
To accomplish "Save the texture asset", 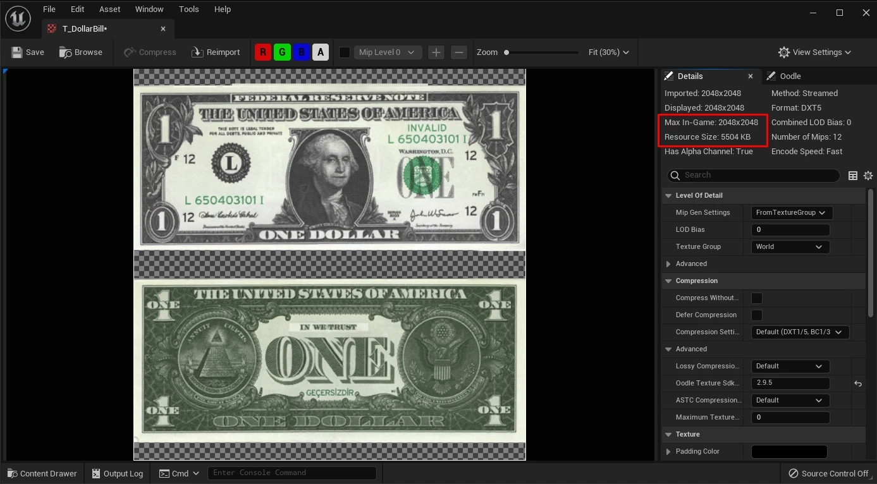I will (28, 52).
